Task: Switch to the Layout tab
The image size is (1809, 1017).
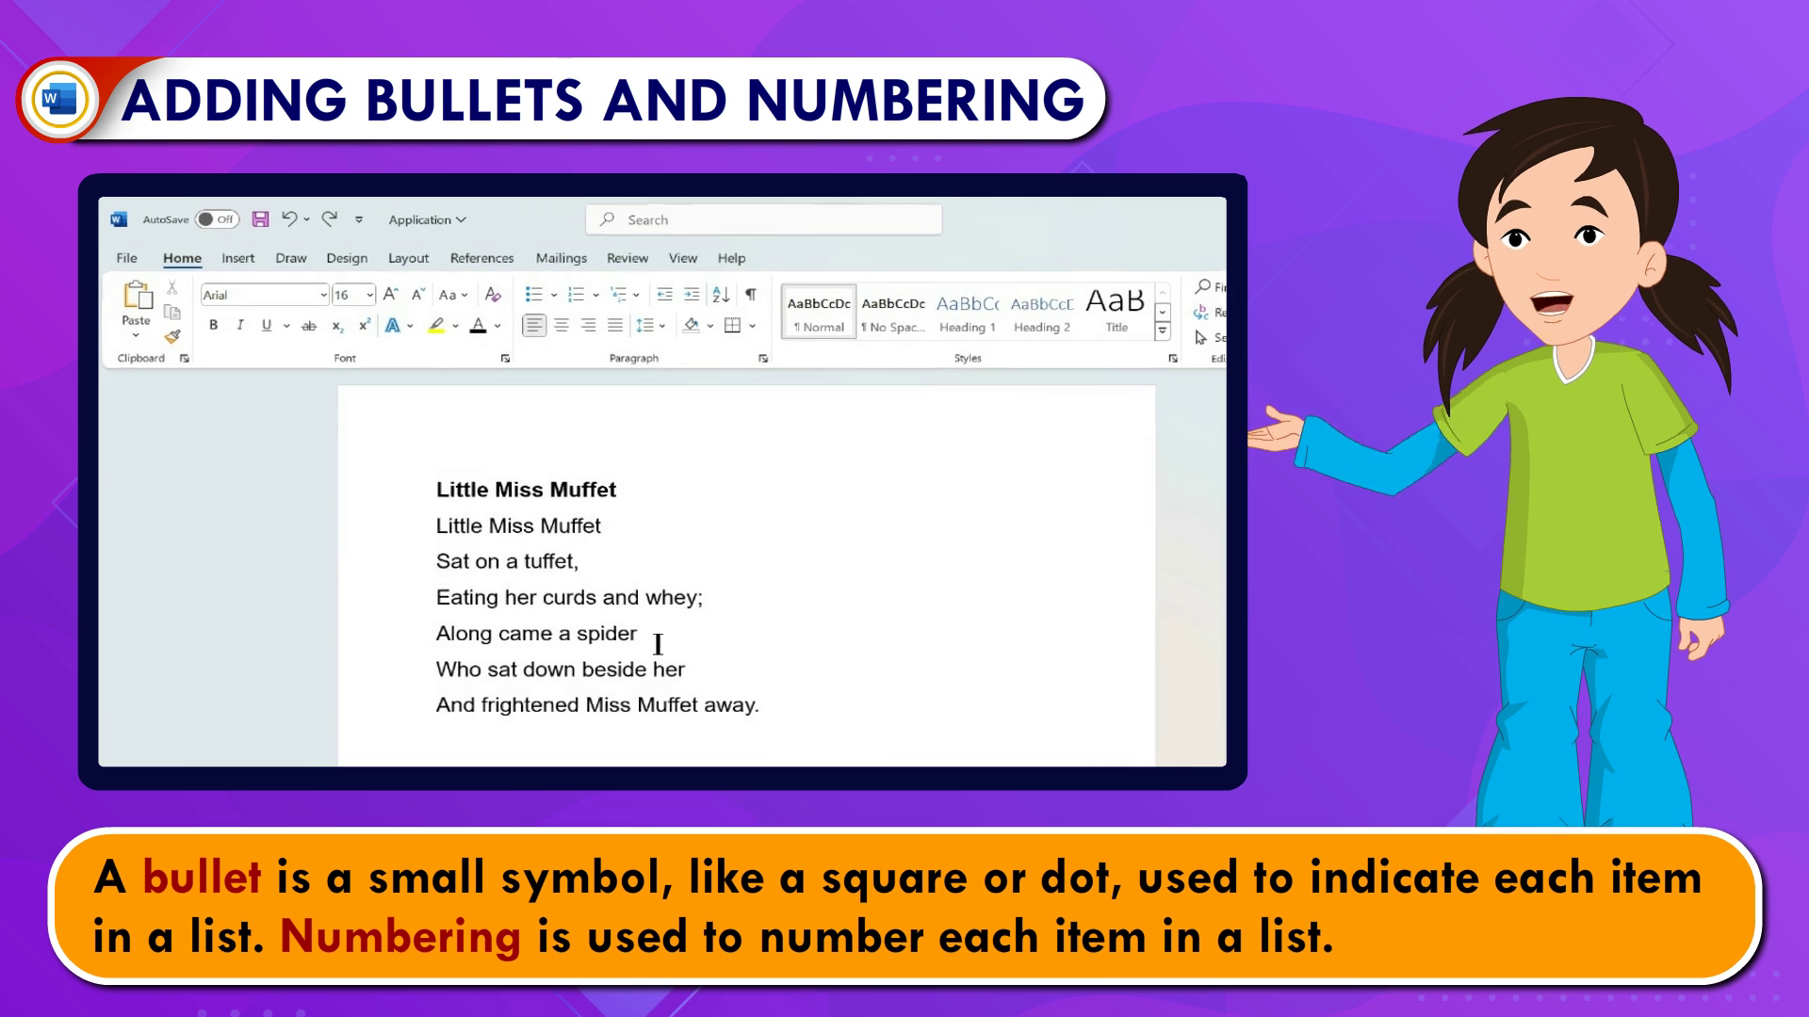Action: [x=408, y=258]
